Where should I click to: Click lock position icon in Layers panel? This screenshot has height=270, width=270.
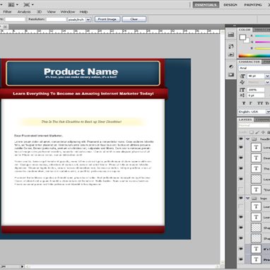coord(263,132)
